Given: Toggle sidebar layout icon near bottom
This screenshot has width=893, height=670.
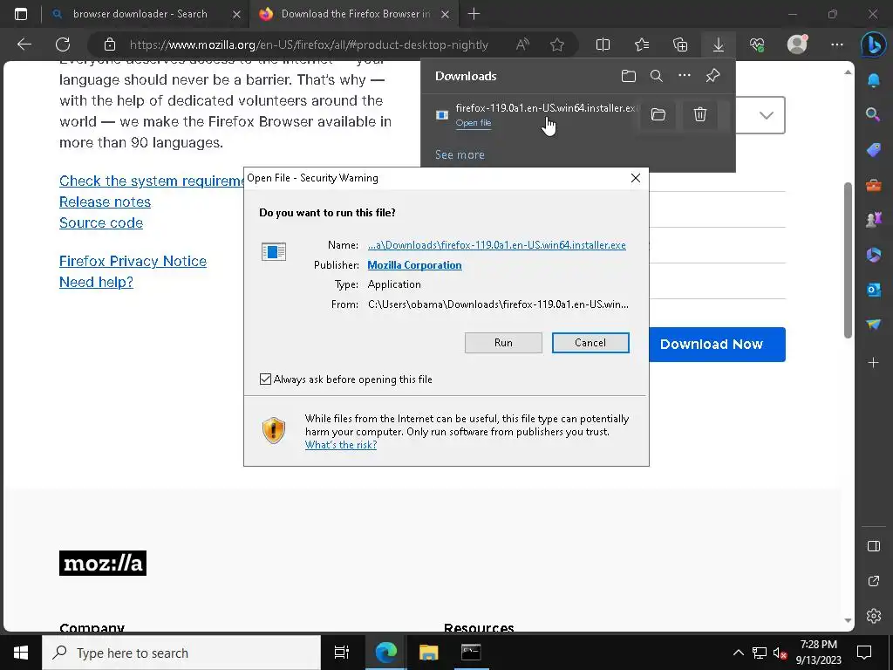Looking at the screenshot, I should coord(873,546).
